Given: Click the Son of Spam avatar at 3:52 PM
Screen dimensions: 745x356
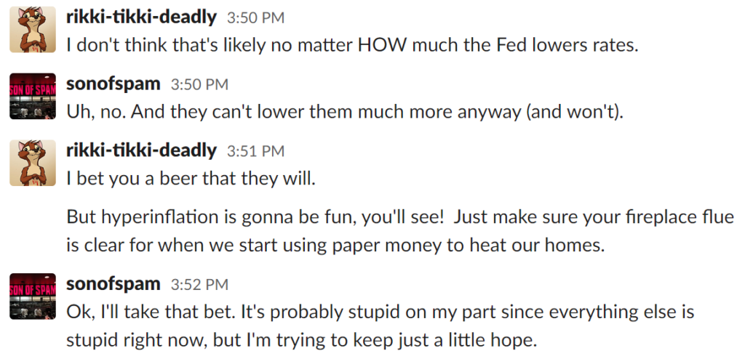Looking at the screenshot, I should coord(33,296).
